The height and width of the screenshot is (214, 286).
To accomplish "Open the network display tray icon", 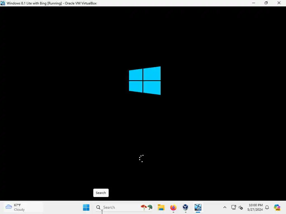I will coord(233,207).
